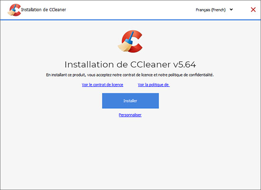Click the v5.64 version number in heading
261x190 pixels.
[185, 64]
